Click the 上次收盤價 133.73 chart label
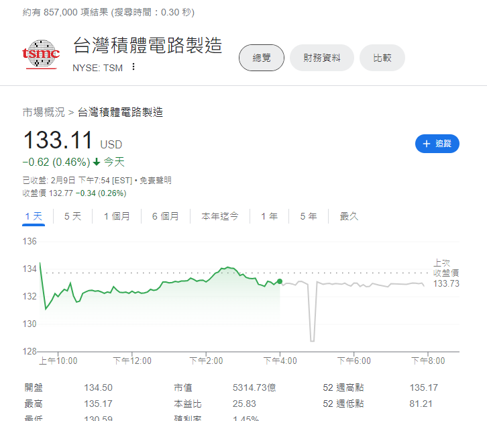The width and height of the screenshot is (487, 421). point(446,273)
